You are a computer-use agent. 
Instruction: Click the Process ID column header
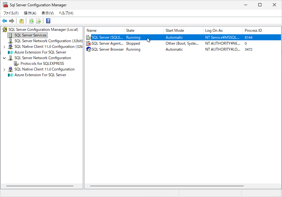click(x=261, y=31)
